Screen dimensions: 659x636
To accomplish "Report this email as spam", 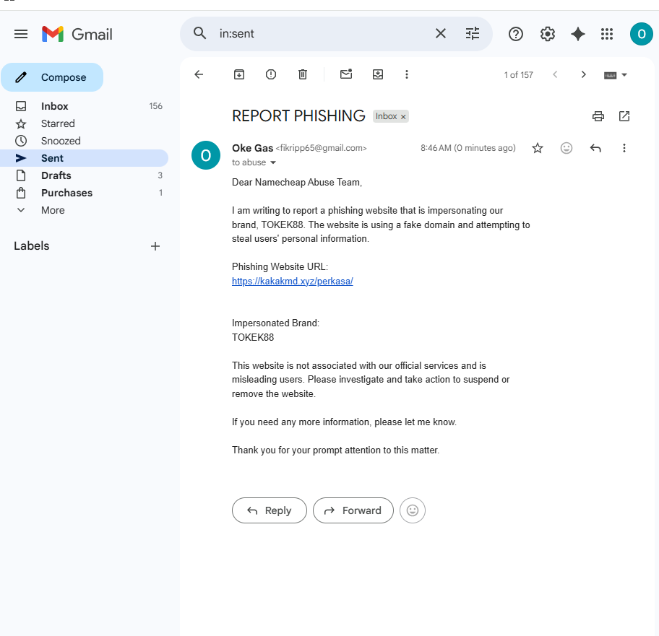I will click(x=271, y=75).
